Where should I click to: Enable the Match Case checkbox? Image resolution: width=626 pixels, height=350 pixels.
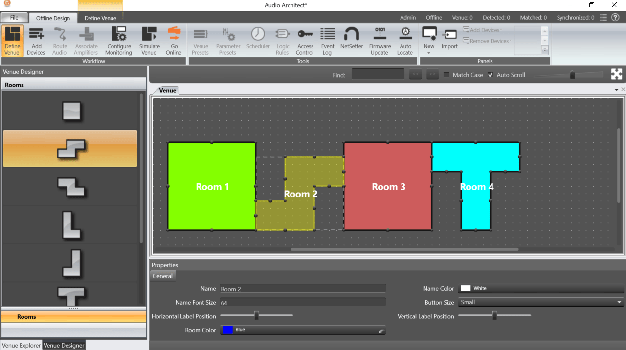pyautogui.click(x=447, y=75)
